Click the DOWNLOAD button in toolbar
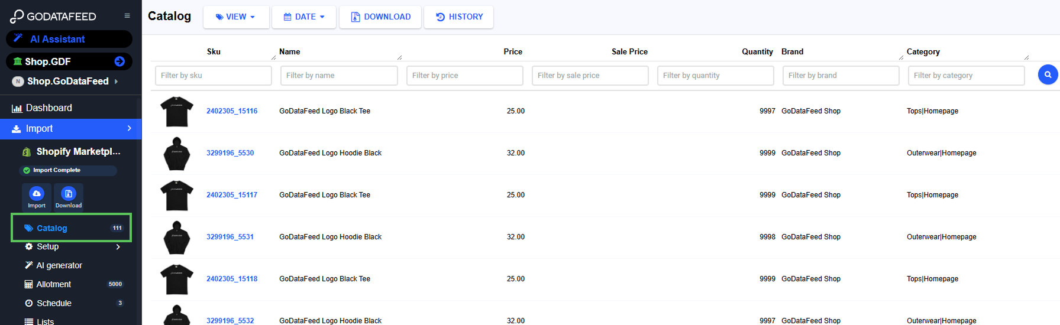This screenshot has width=1060, height=325. tap(380, 17)
